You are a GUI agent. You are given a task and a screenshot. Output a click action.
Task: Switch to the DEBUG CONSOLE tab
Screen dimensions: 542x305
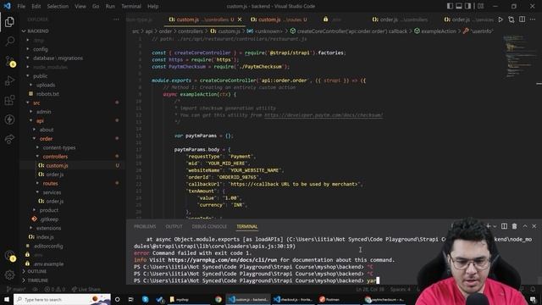pyautogui.click(x=209, y=226)
